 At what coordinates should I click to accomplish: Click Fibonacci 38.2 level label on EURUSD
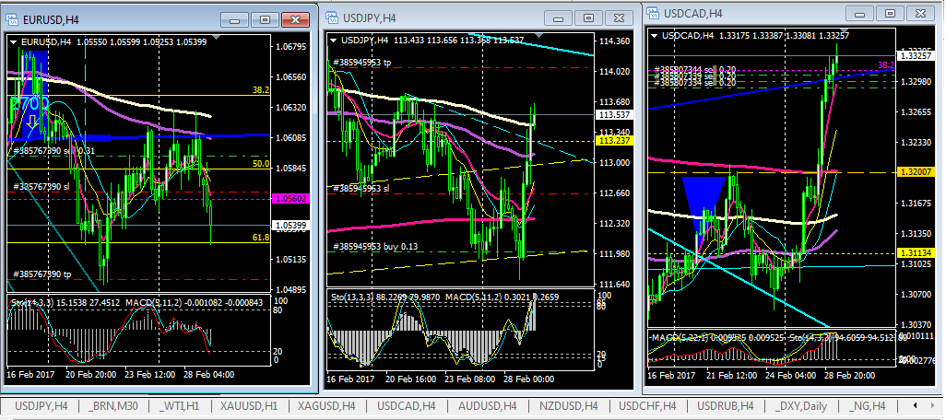pos(261,90)
